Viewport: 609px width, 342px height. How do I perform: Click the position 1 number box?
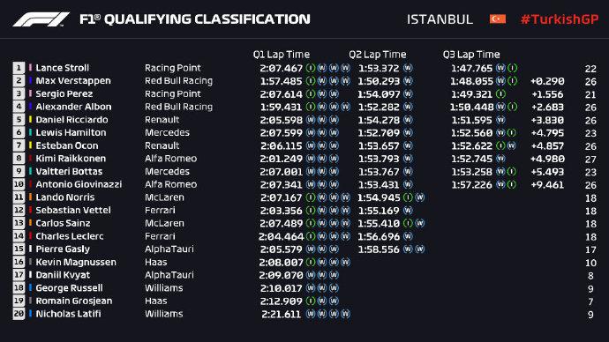coord(19,68)
